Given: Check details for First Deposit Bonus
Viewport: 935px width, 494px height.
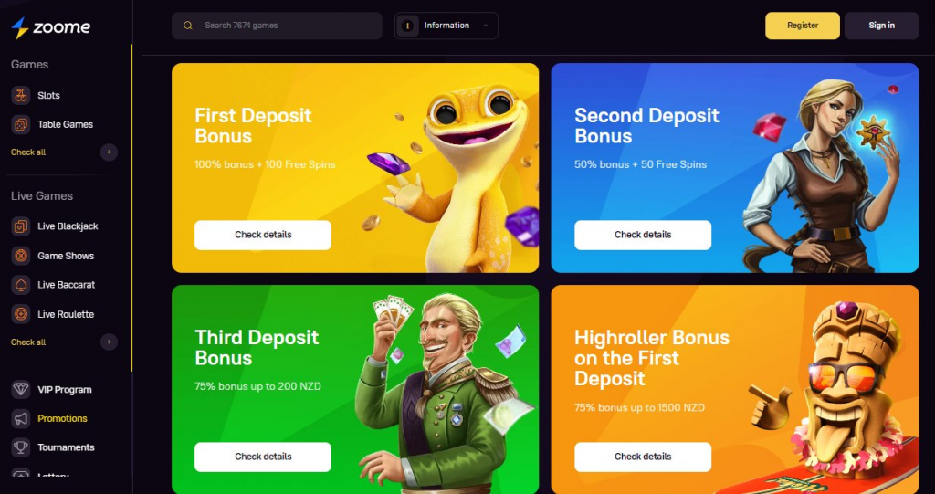Looking at the screenshot, I should (x=263, y=235).
